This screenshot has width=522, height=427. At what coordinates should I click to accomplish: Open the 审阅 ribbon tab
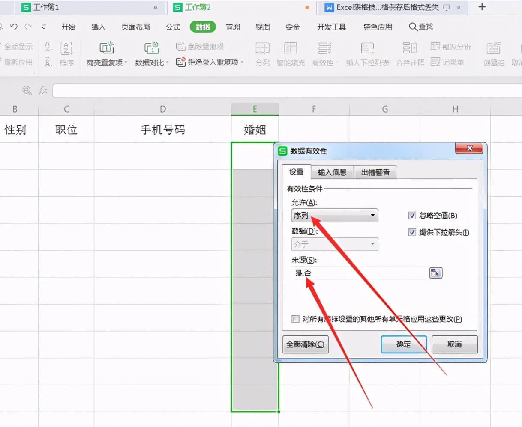pos(233,27)
